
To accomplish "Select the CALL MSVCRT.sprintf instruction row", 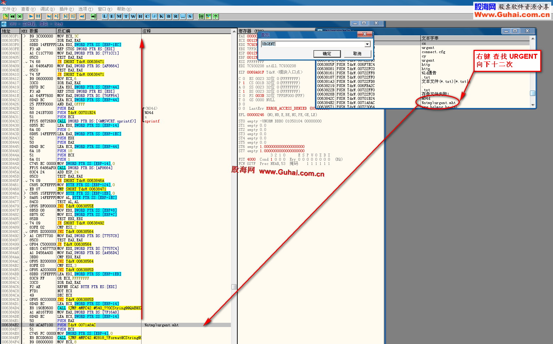I will [116, 121].
